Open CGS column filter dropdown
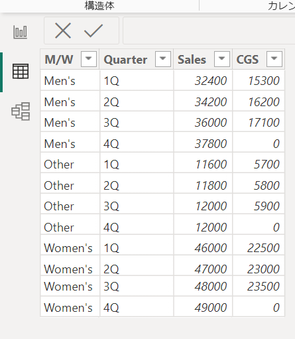The image size is (295, 339). [x=274, y=59]
